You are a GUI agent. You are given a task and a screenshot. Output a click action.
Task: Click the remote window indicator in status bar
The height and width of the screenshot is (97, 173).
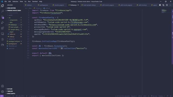point(2,96)
